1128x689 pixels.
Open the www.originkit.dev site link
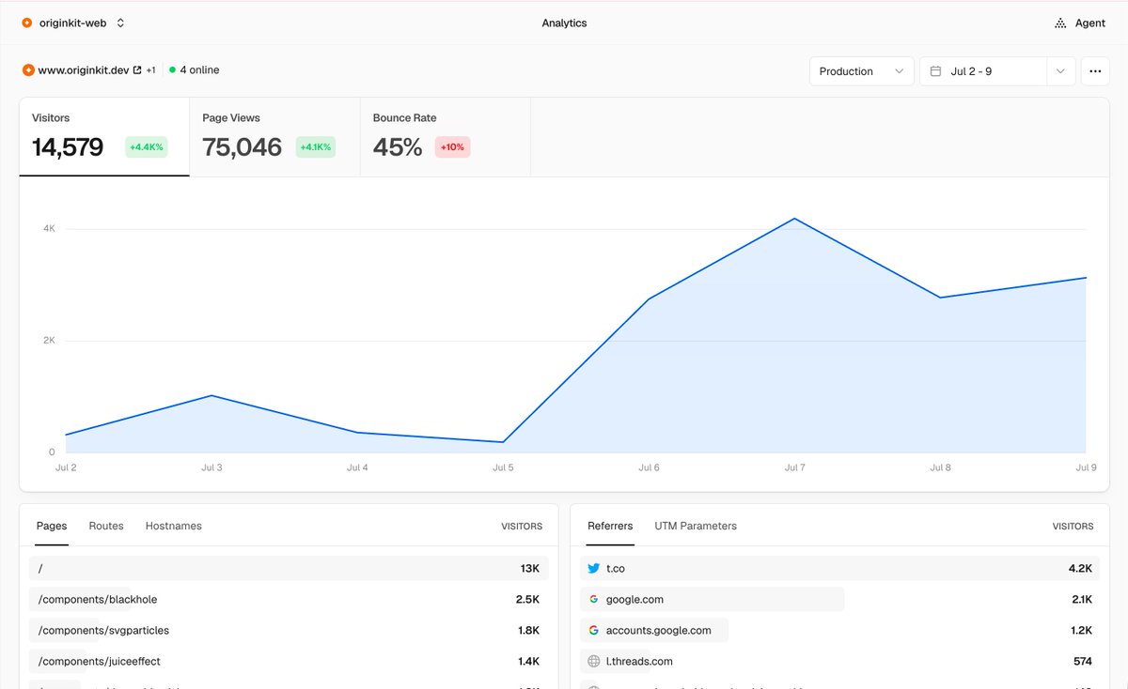point(83,70)
